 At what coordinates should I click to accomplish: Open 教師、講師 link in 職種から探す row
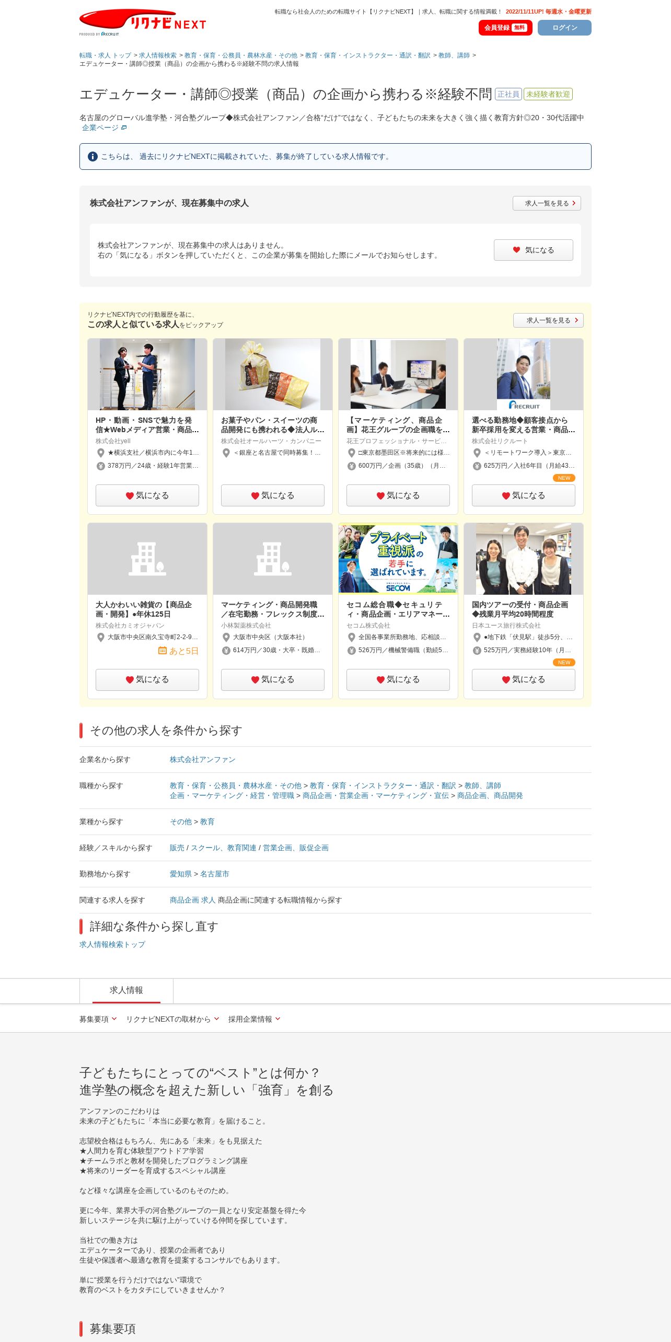click(x=482, y=785)
